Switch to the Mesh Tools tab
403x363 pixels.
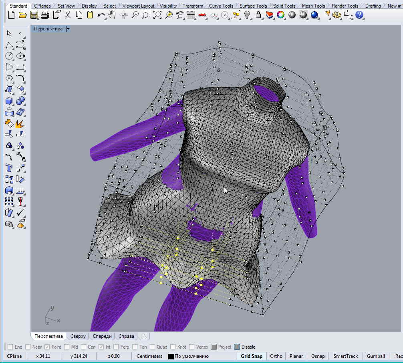click(x=313, y=6)
